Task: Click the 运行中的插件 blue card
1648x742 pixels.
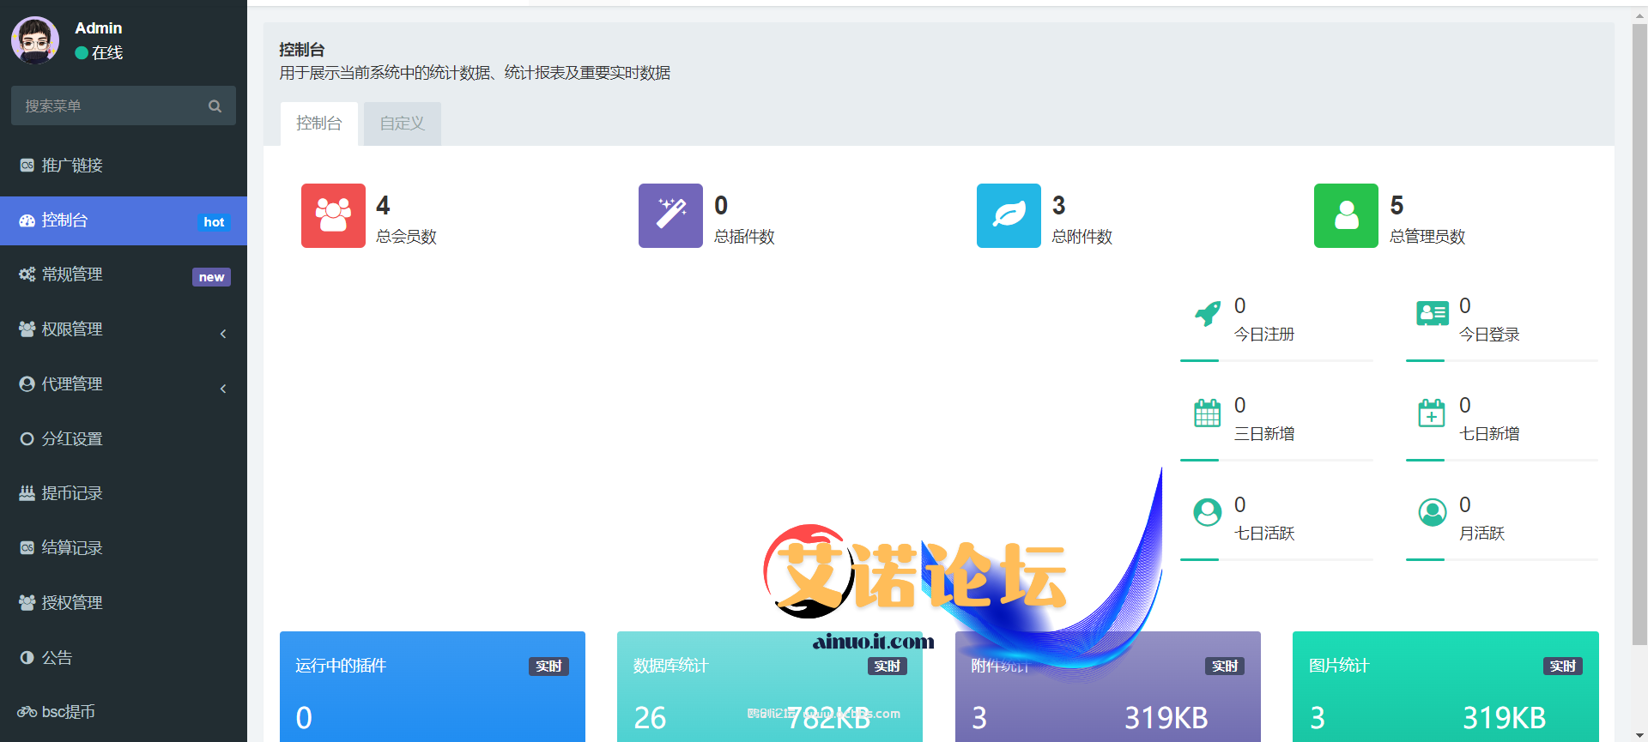Action: pyautogui.click(x=432, y=686)
